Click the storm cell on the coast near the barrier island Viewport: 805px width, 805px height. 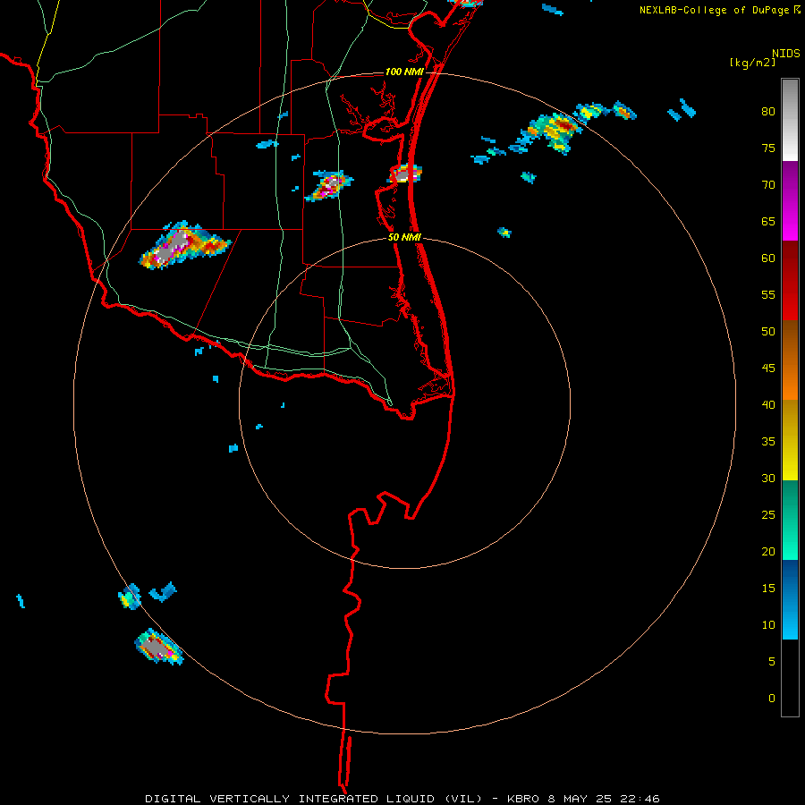click(x=405, y=174)
